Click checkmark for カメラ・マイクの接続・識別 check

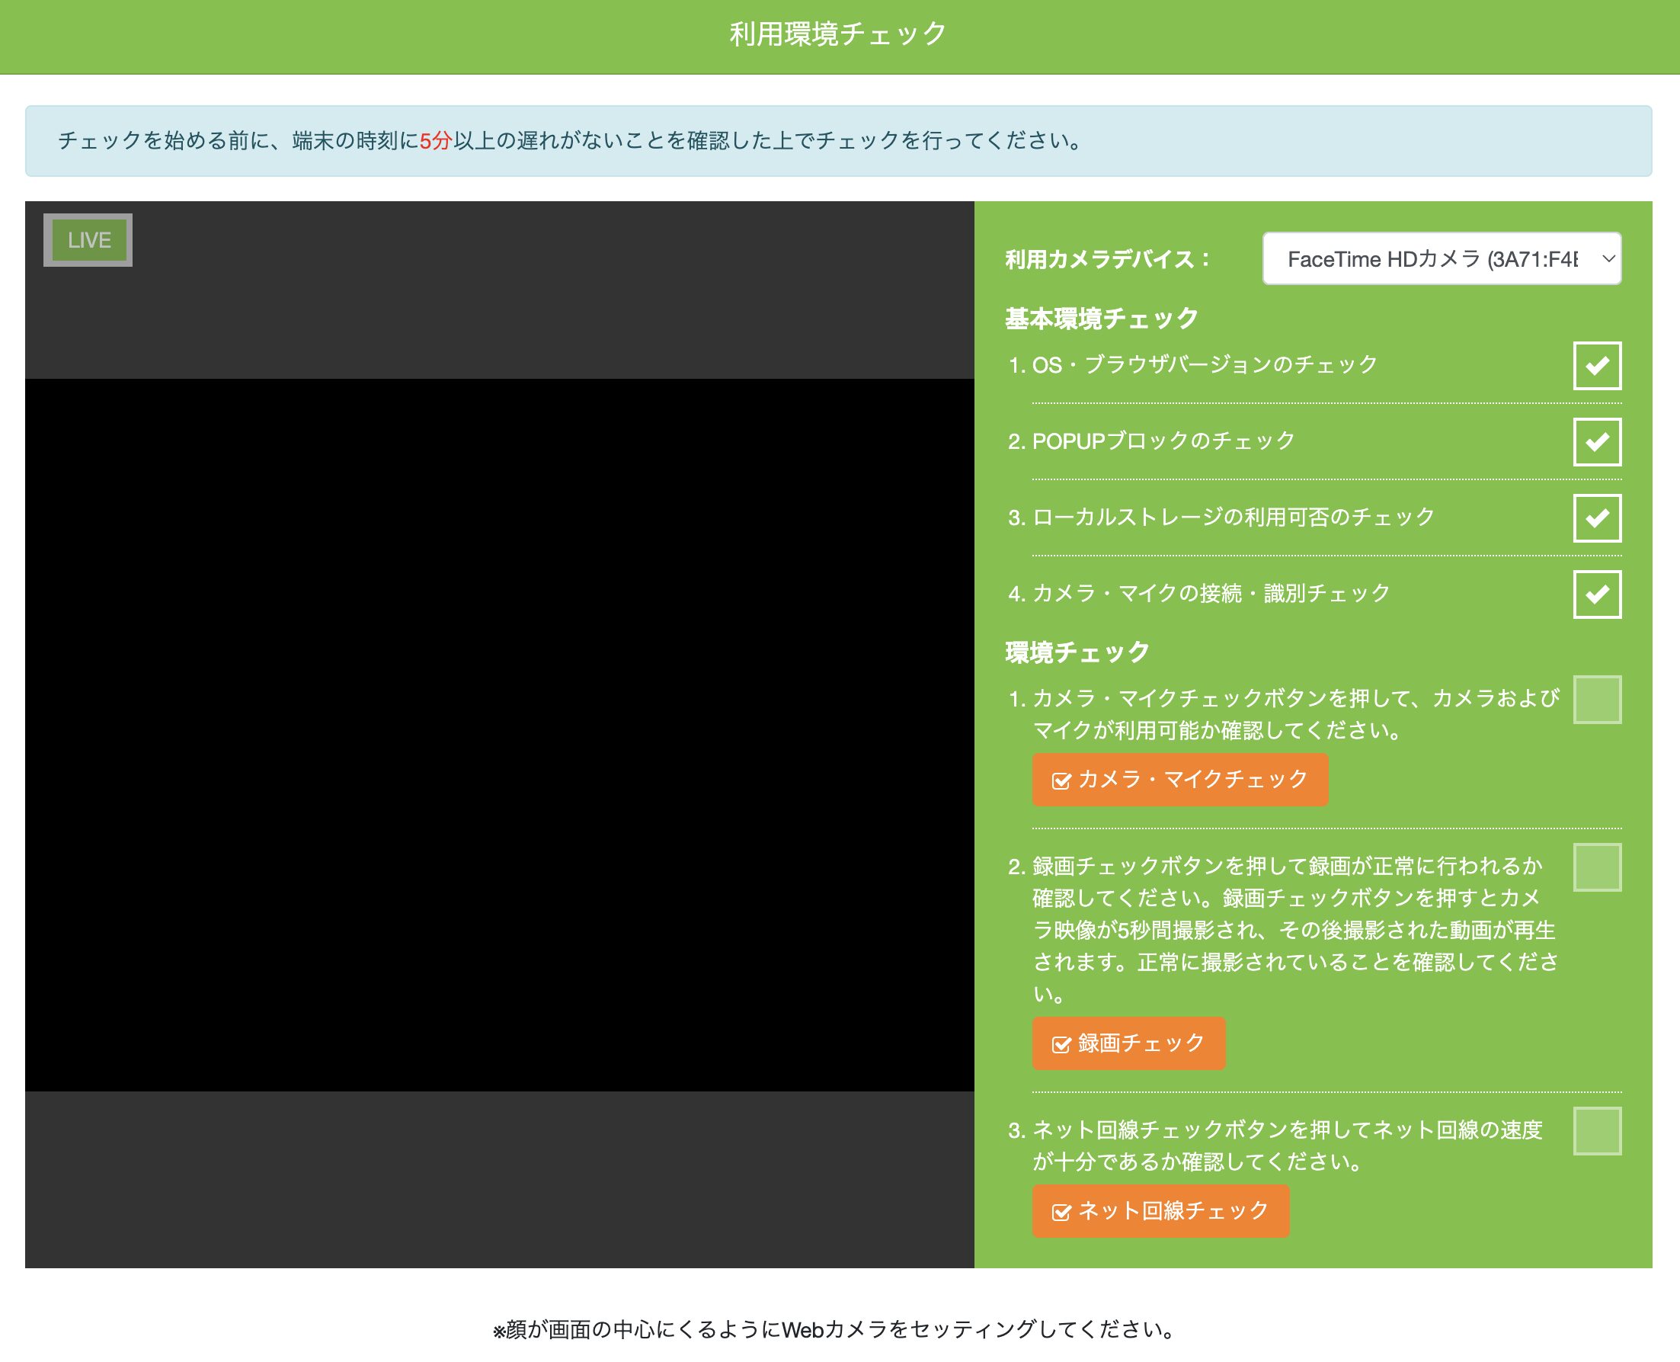click(1597, 594)
